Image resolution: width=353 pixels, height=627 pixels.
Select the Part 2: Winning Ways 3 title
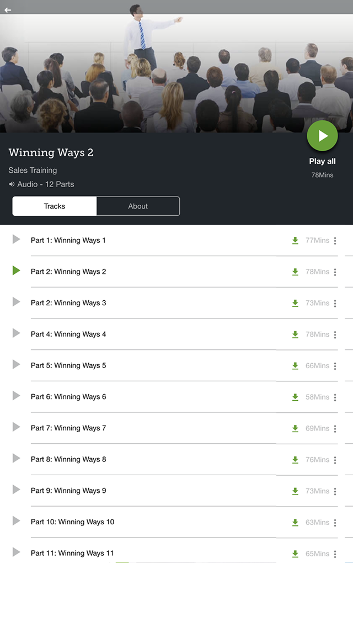[68, 302]
